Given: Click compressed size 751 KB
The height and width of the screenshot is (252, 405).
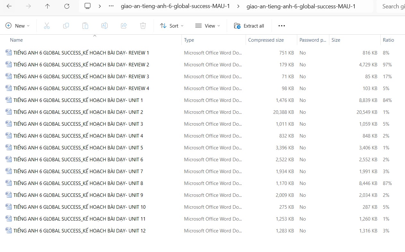Looking at the screenshot, I should pos(287,53).
